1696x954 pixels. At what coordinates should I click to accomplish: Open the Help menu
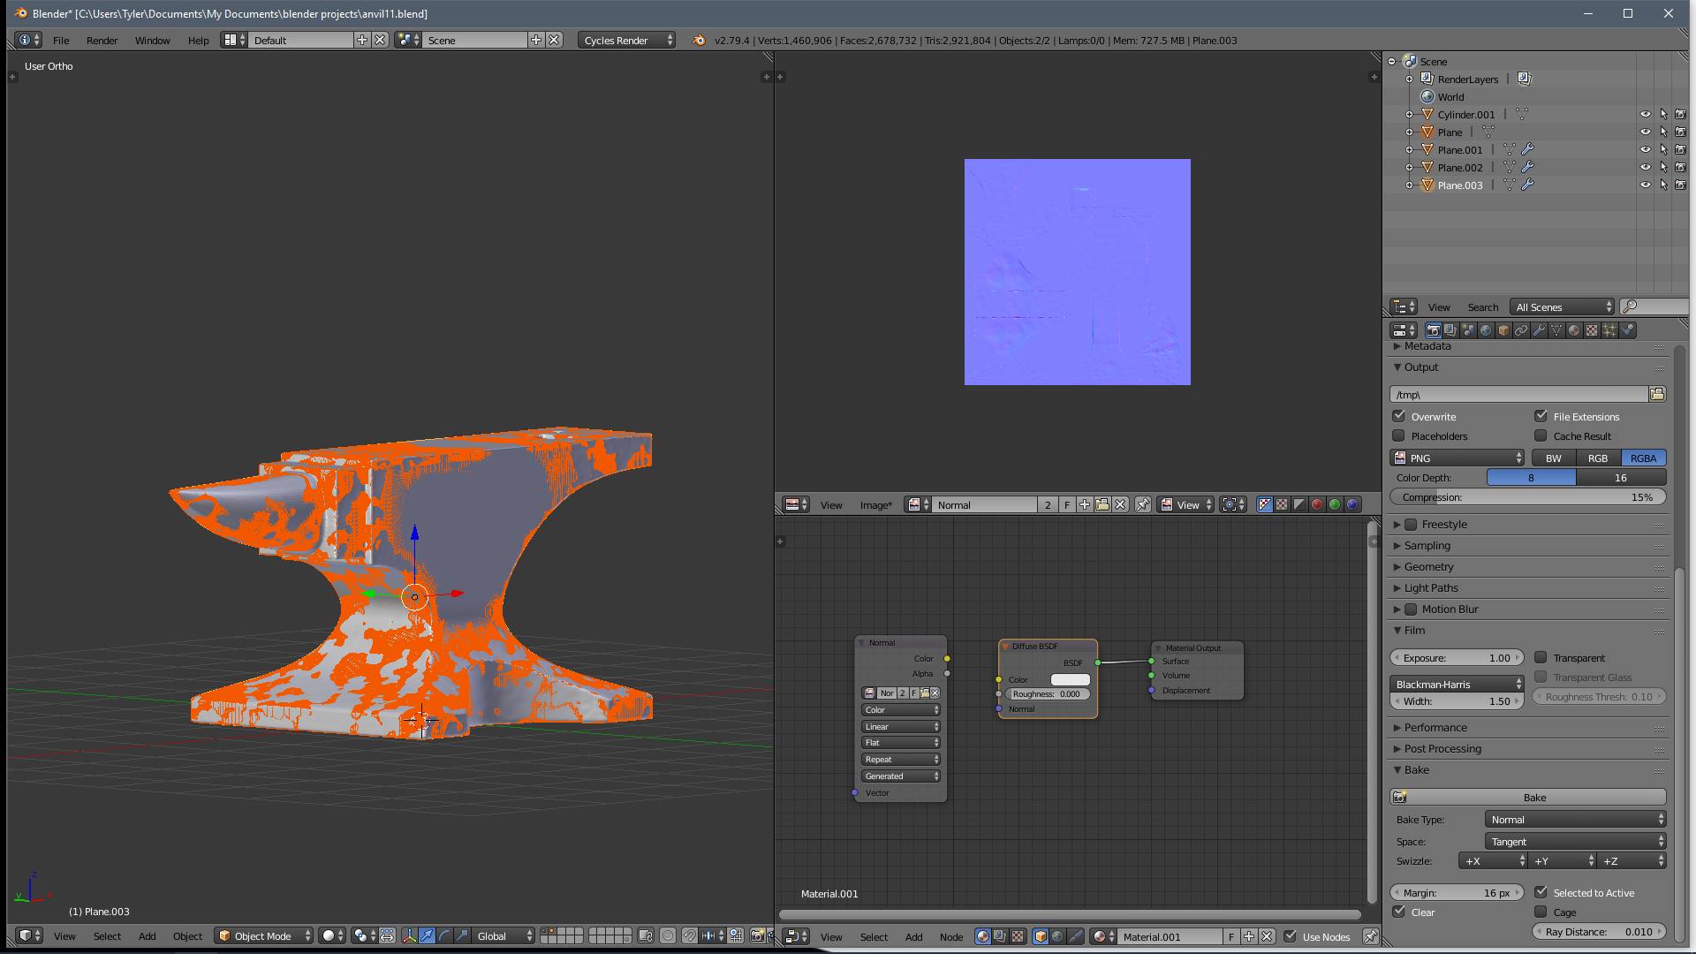[x=198, y=41]
